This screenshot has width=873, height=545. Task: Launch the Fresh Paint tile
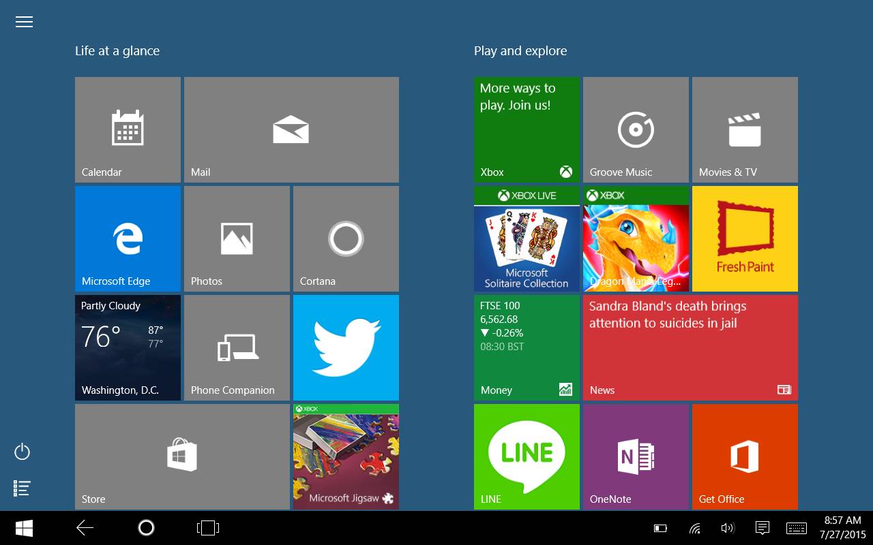(x=745, y=238)
